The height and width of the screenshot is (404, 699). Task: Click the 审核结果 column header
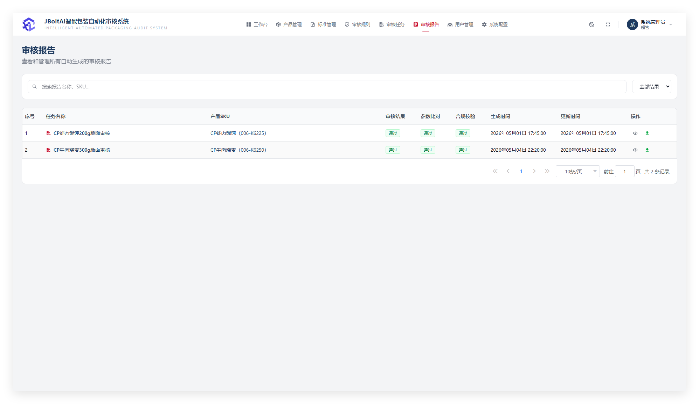pos(395,116)
